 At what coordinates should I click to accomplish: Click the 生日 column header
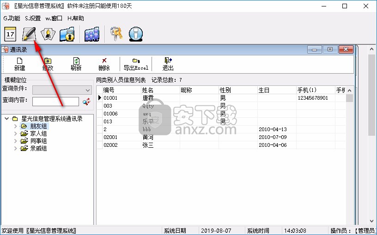(277, 90)
